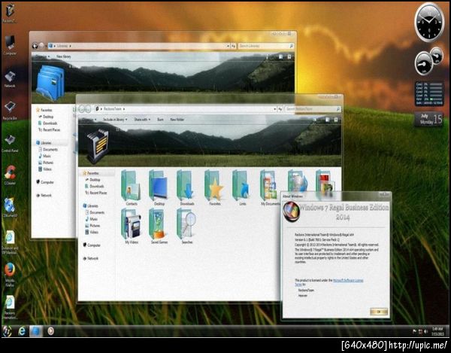Viewport: 451px width, 353px height.
Task: Open the Control Panel desktop icon
Action: click(x=10, y=143)
